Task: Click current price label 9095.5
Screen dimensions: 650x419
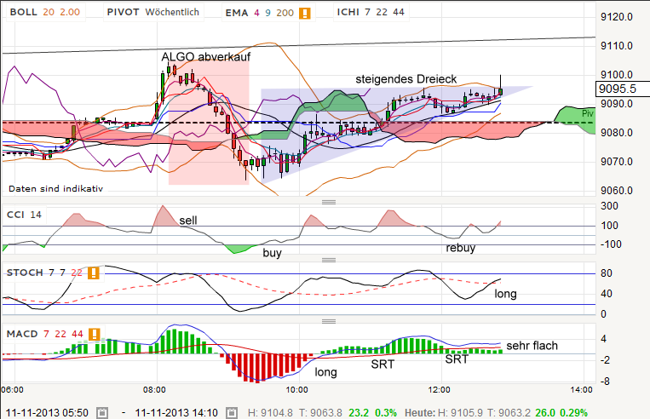Action: [622, 89]
